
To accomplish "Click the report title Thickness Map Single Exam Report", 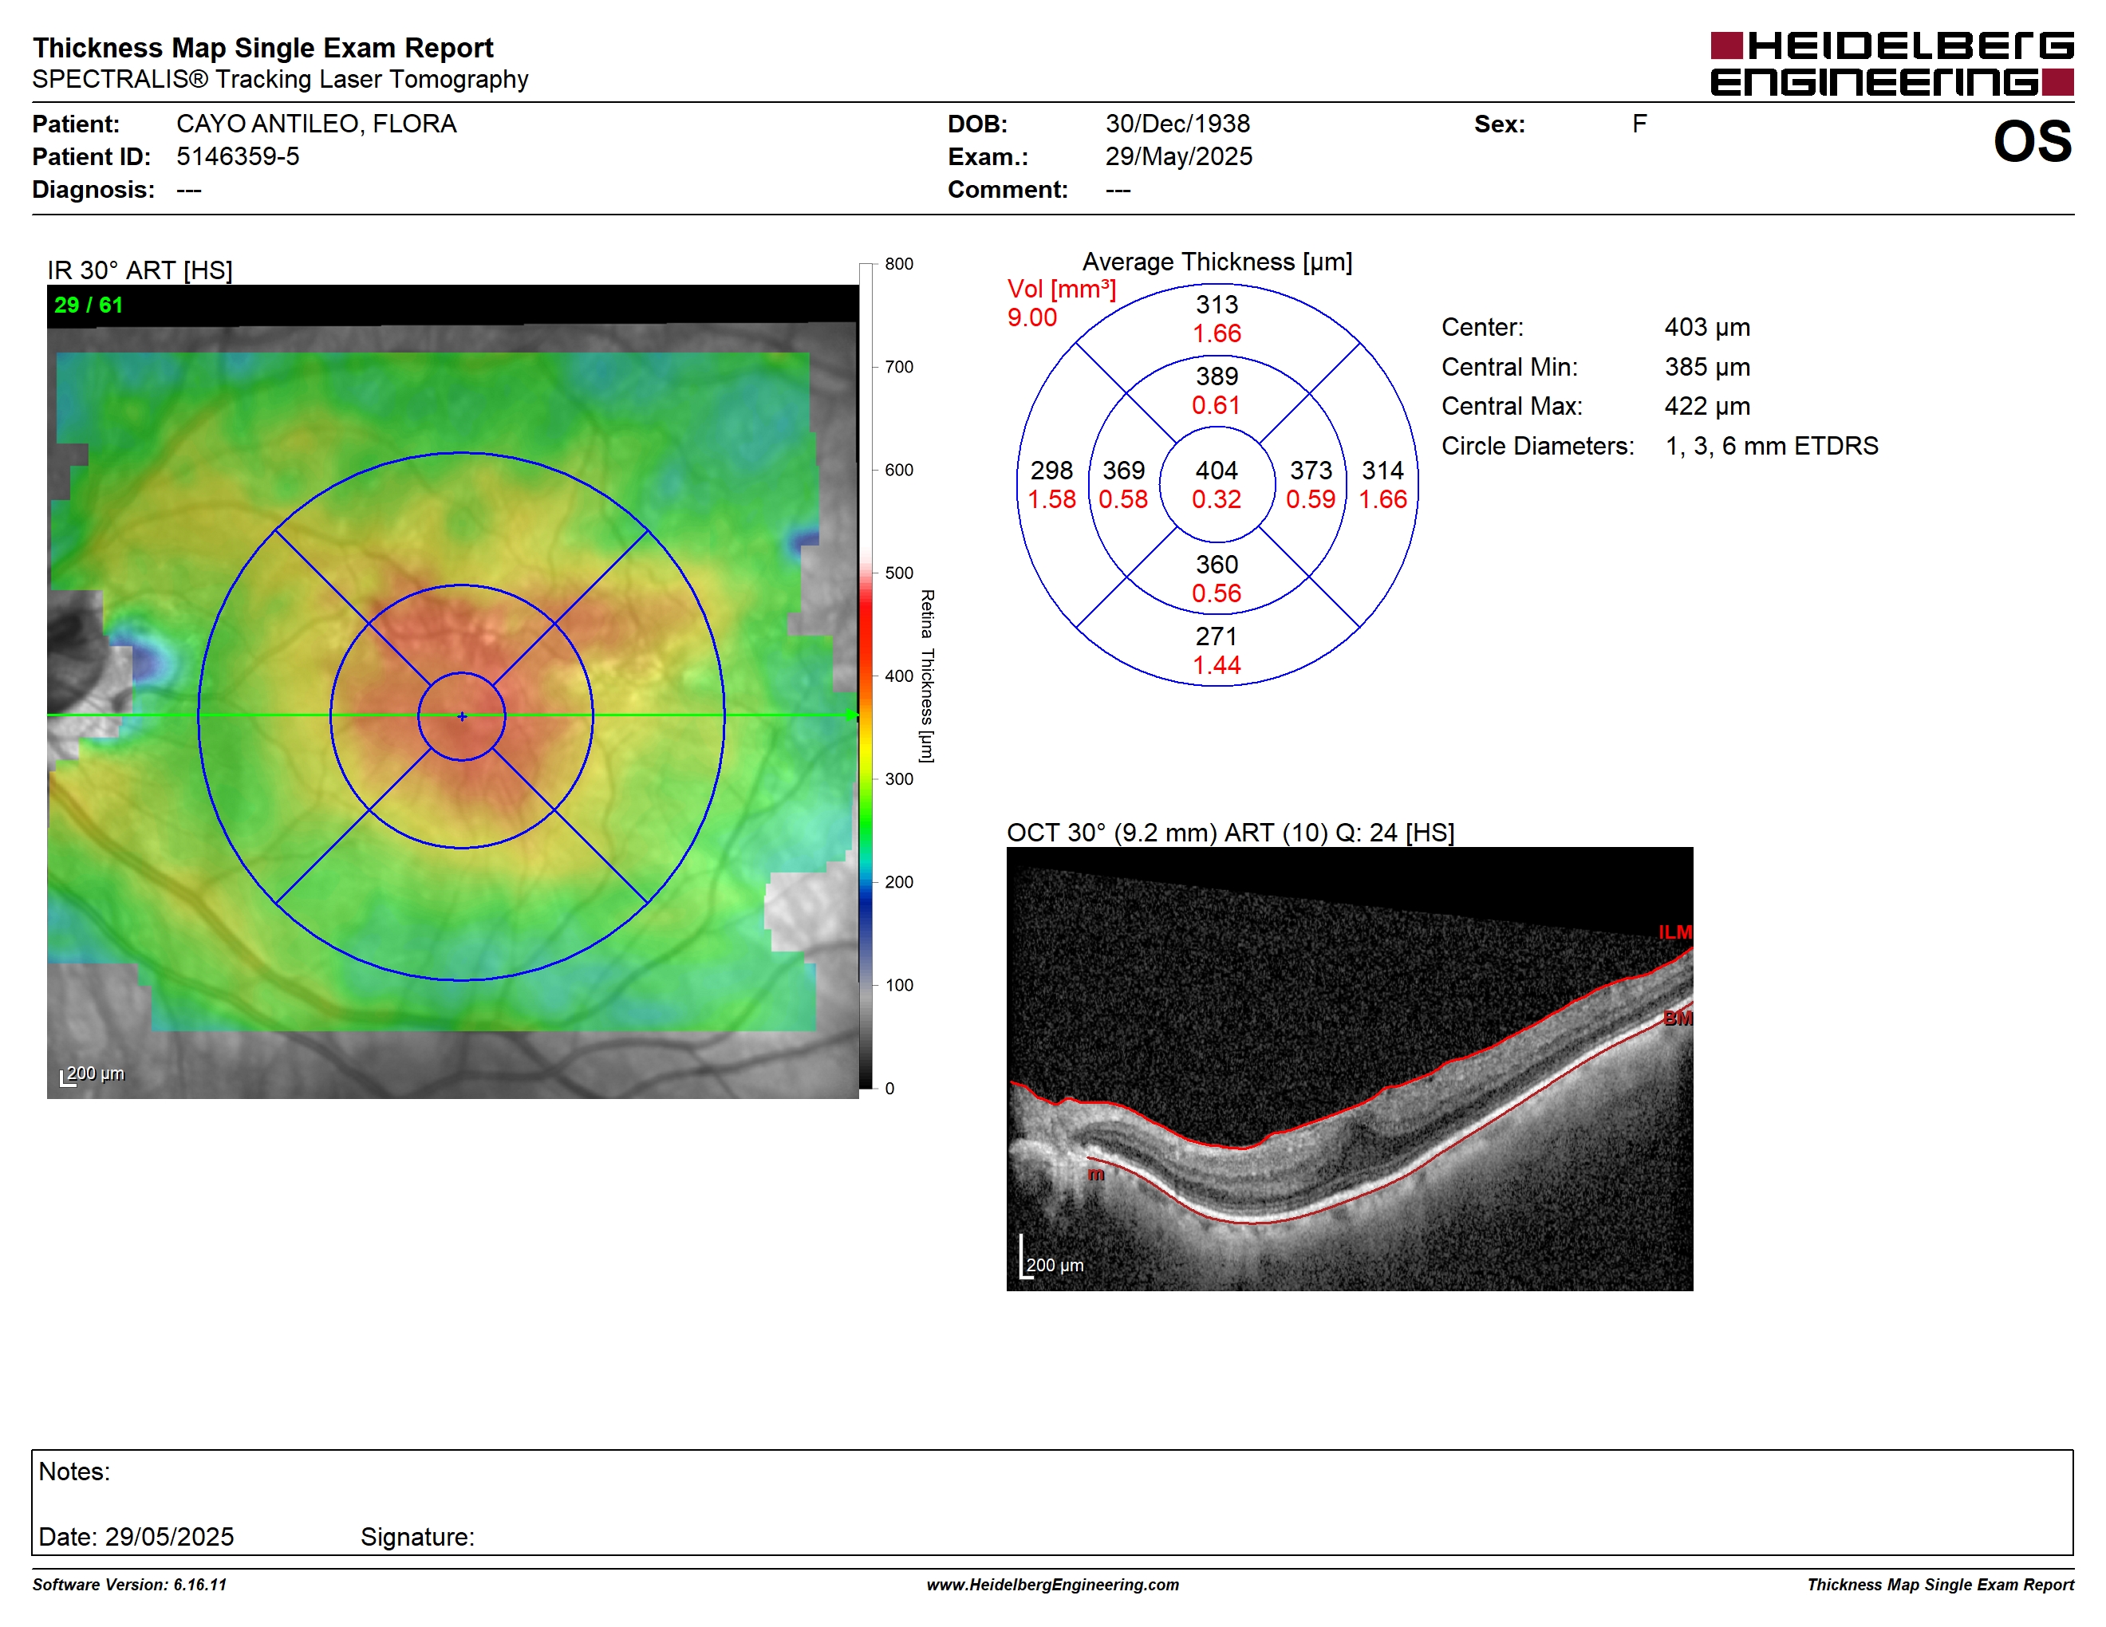I will (x=263, y=47).
